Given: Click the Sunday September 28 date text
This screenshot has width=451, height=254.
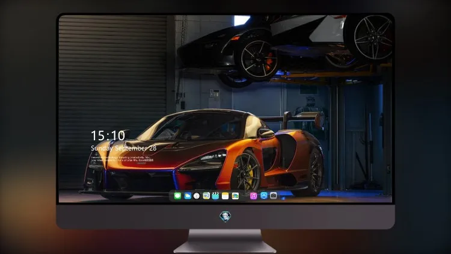Looking at the screenshot, I should point(124,148).
